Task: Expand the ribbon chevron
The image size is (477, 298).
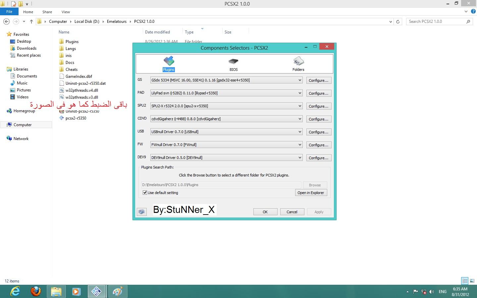Action: click(466, 12)
